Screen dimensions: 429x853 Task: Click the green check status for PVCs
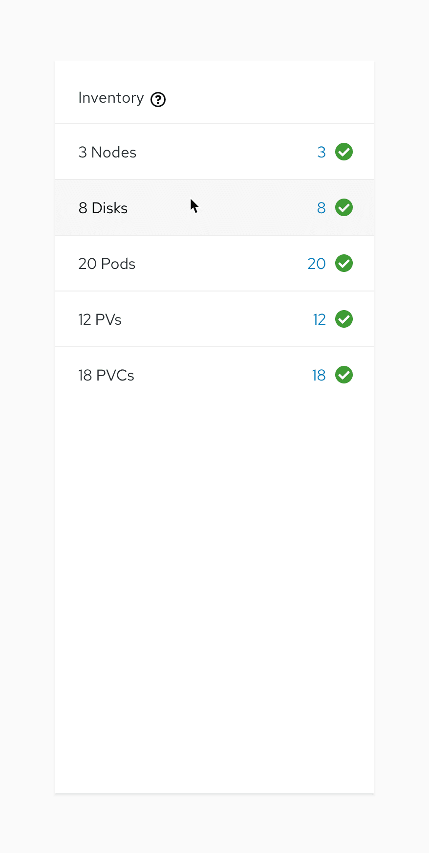[344, 375]
